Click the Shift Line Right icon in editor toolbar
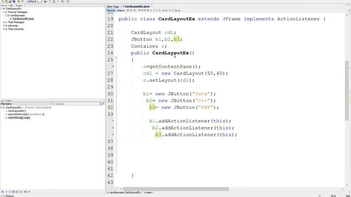 tap(166, 10)
